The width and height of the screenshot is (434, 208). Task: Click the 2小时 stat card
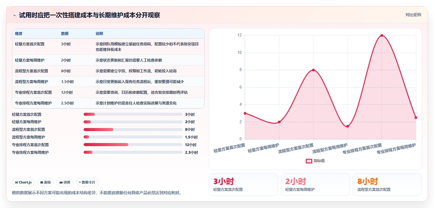(x=315, y=184)
